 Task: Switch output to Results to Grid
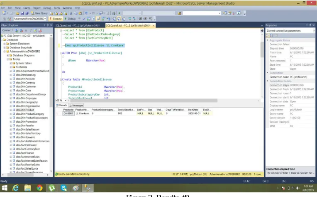pos(119,19)
